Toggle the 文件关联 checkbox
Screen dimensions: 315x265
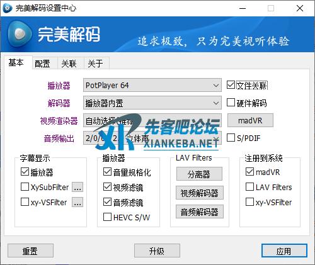(x=231, y=85)
